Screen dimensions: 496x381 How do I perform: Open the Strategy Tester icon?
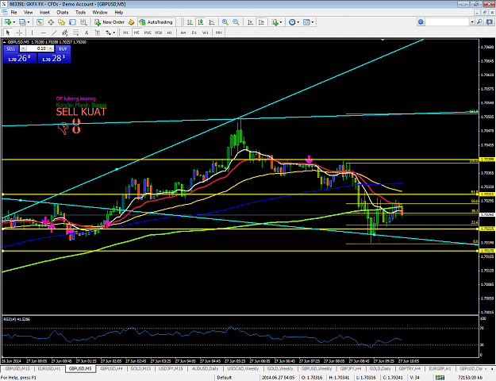click(x=83, y=22)
